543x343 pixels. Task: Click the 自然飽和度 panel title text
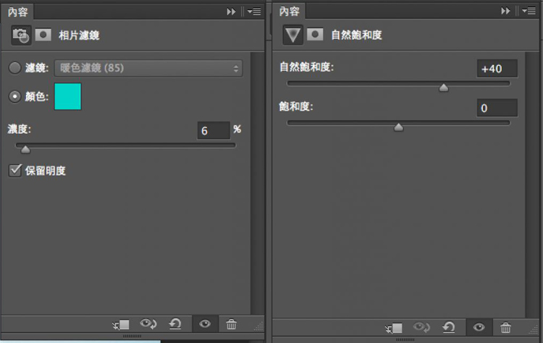(x=356, y=35)
